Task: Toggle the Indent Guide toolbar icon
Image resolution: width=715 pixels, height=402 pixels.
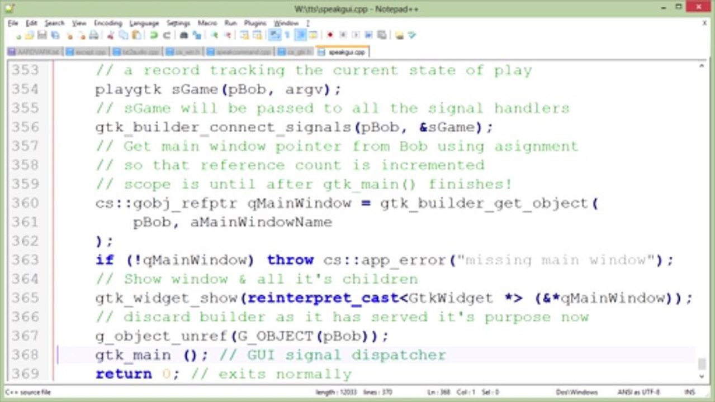Action: [301, 35]
